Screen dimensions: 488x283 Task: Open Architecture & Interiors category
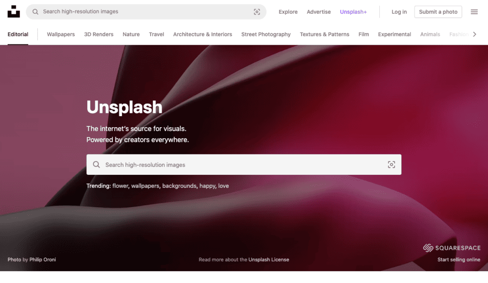203,34
